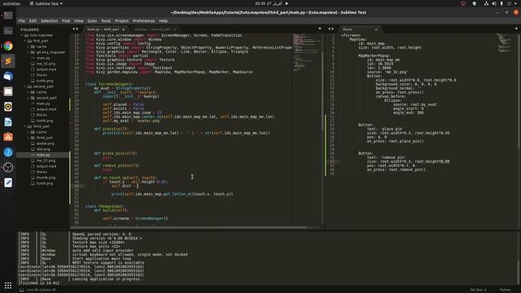521x293 pixels.
Task: Expand the cache folder inside third_part
Action: (28, 132)
